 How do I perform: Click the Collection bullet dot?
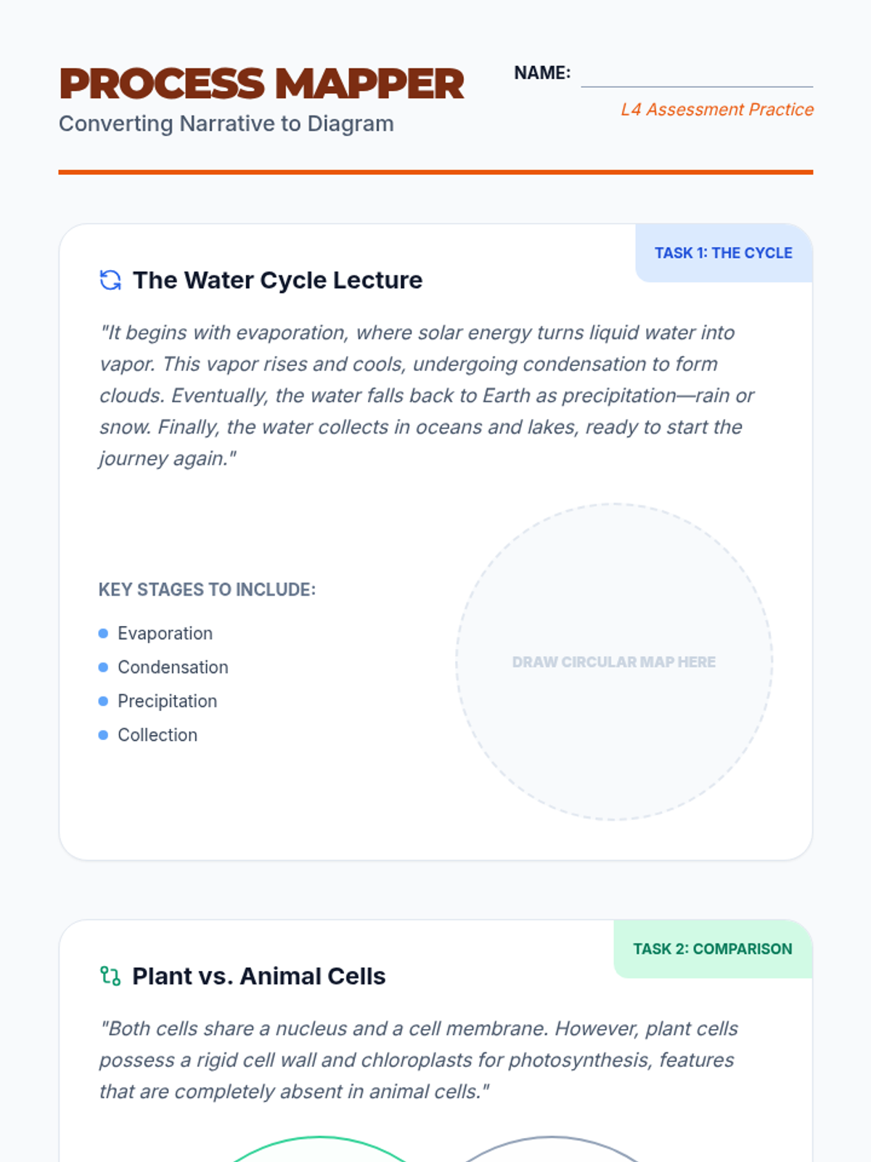click(x=103, y=735)
